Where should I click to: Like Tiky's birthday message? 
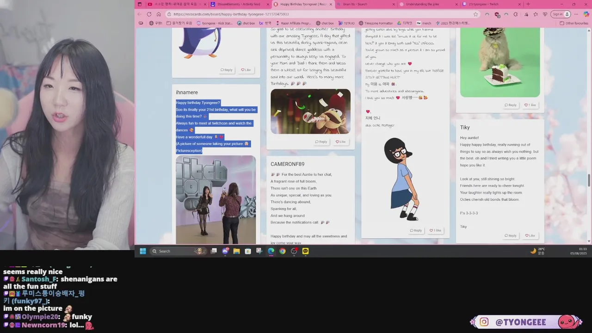pyautogui.click(x=530, y=235)
